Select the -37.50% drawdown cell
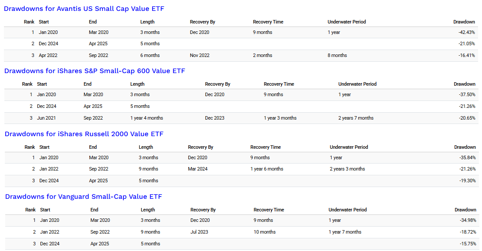This screenshot has width=482, height=251. 466,94
